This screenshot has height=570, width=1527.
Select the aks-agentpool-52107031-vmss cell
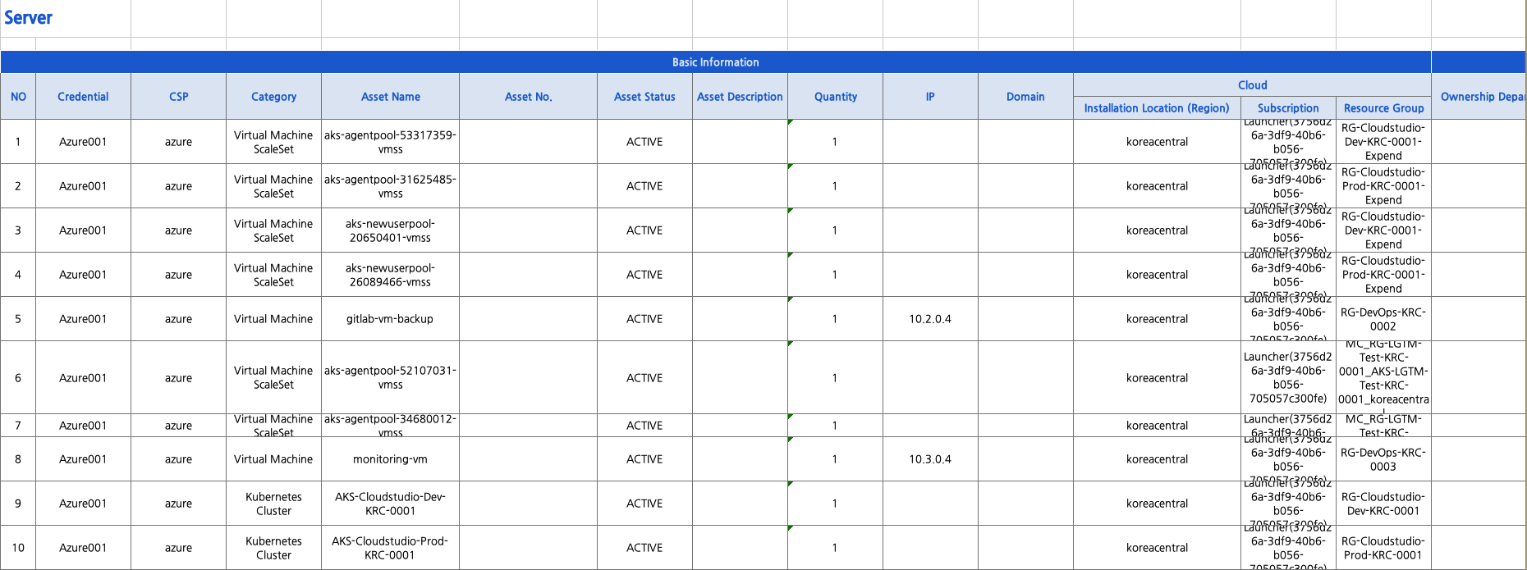pos(390,377)
